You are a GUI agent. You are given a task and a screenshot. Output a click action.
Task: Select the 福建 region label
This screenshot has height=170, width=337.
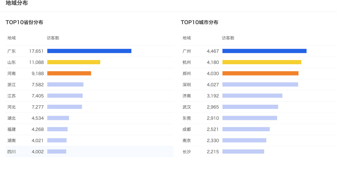coord(11,129)
